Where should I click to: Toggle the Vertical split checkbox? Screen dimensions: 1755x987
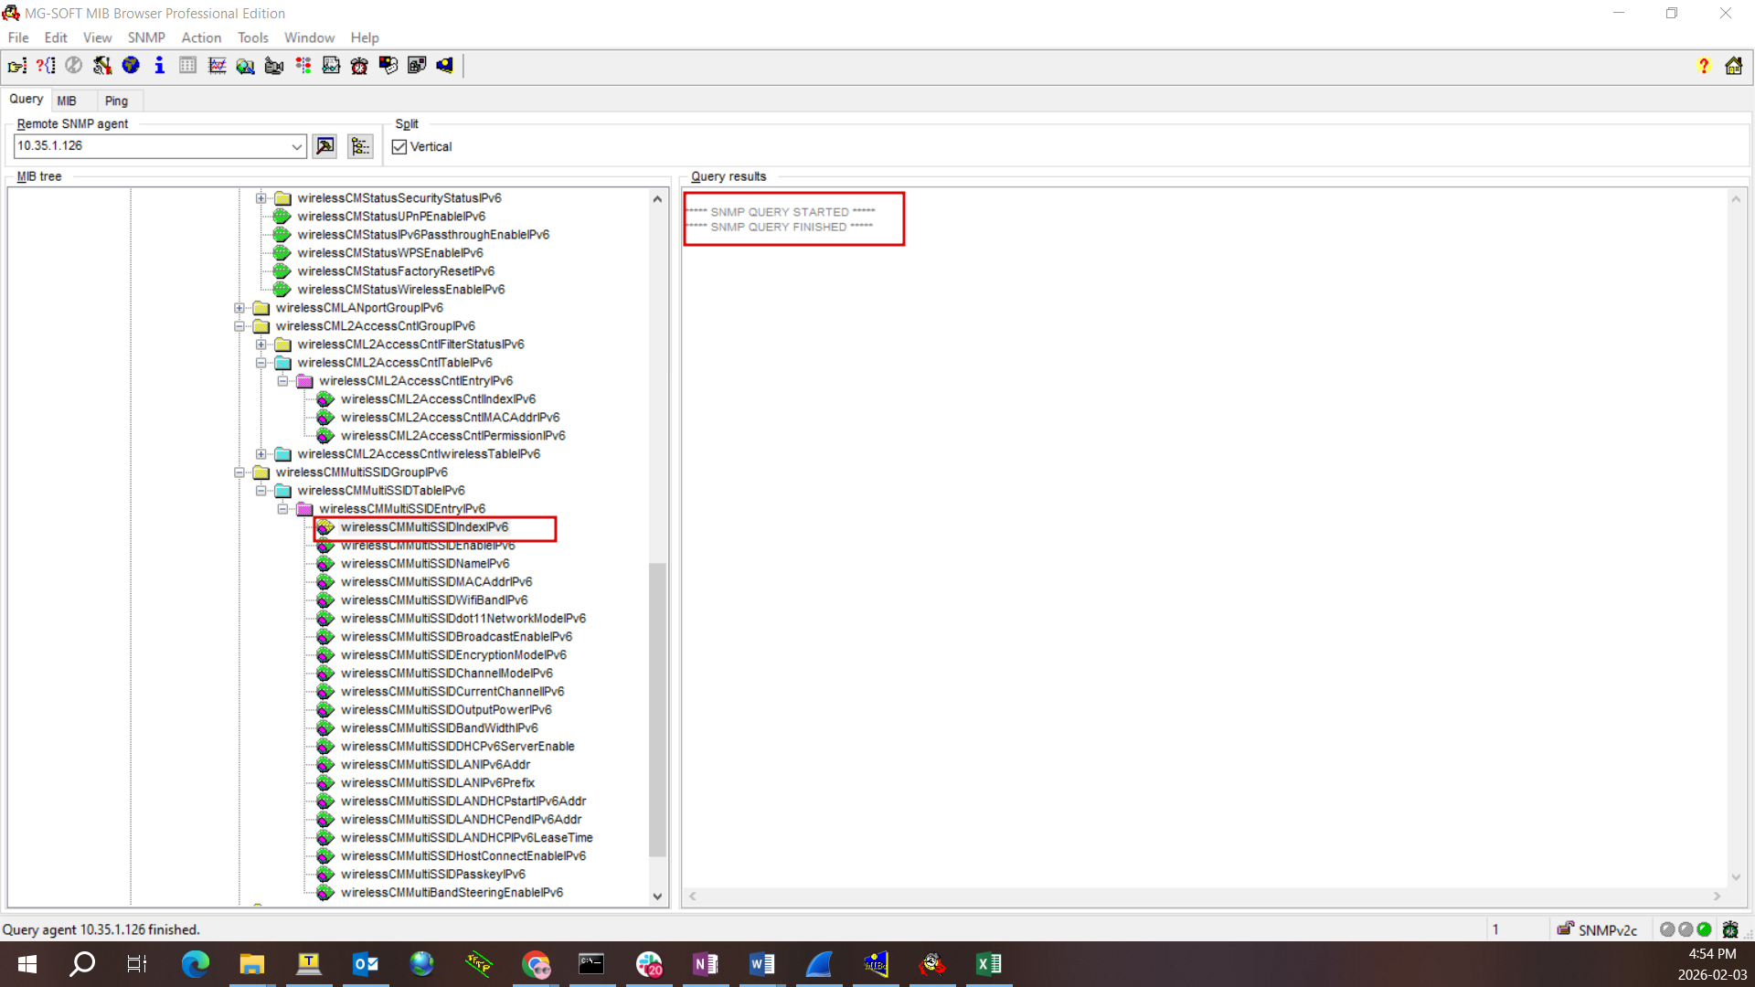(x=399, y=147)
